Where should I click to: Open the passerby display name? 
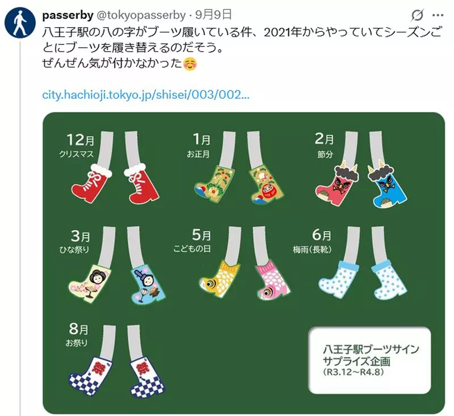[68, 15]
